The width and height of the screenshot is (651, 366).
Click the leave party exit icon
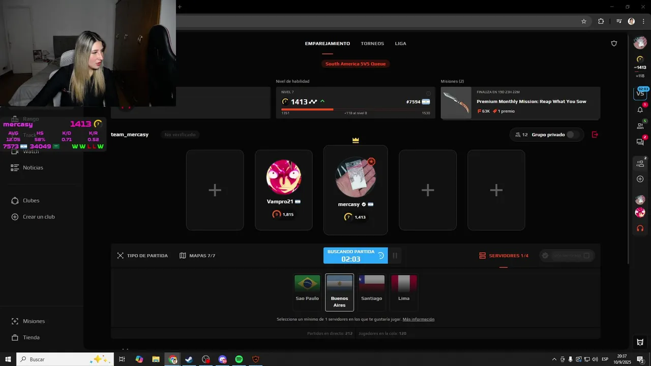click(x=595, y=135)
